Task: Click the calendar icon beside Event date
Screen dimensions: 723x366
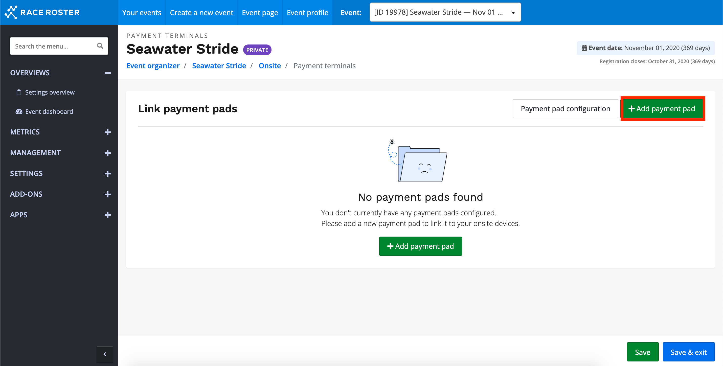Action: pyautogui.click(x=584, y=48)
